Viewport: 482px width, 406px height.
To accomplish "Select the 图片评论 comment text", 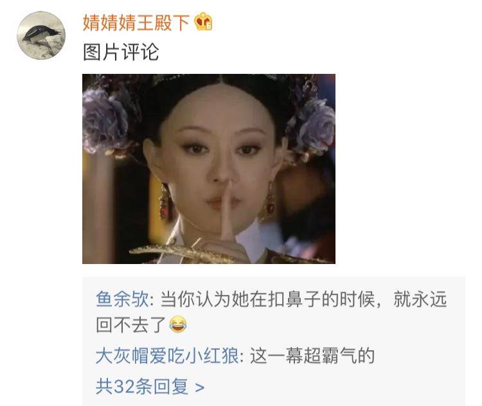I will pyautogui.click(x=121, y=52).
